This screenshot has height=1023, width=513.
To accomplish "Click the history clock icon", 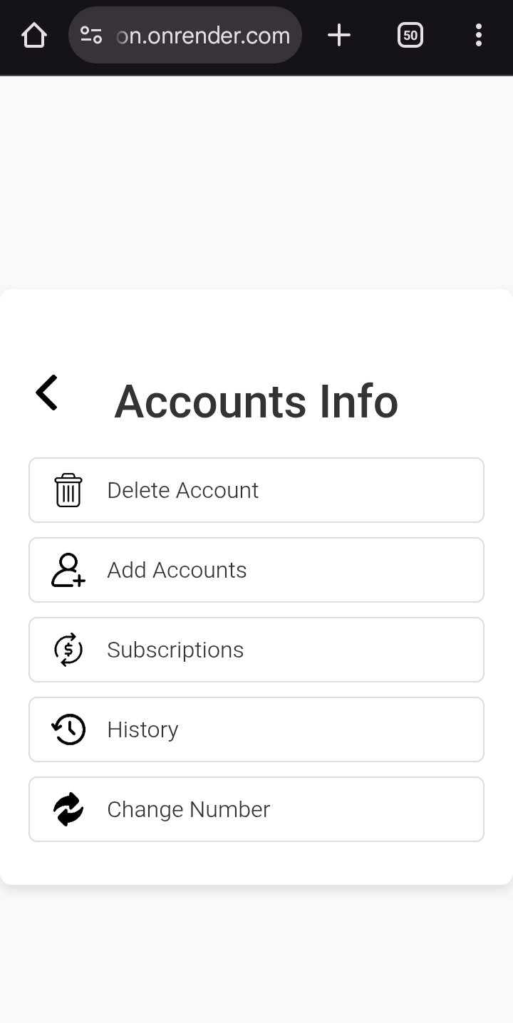I will pos(68,729).
